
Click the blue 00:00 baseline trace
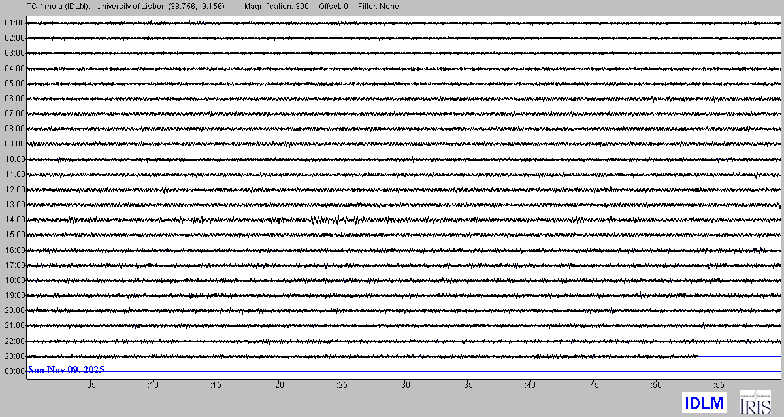[x=457, y=371]
